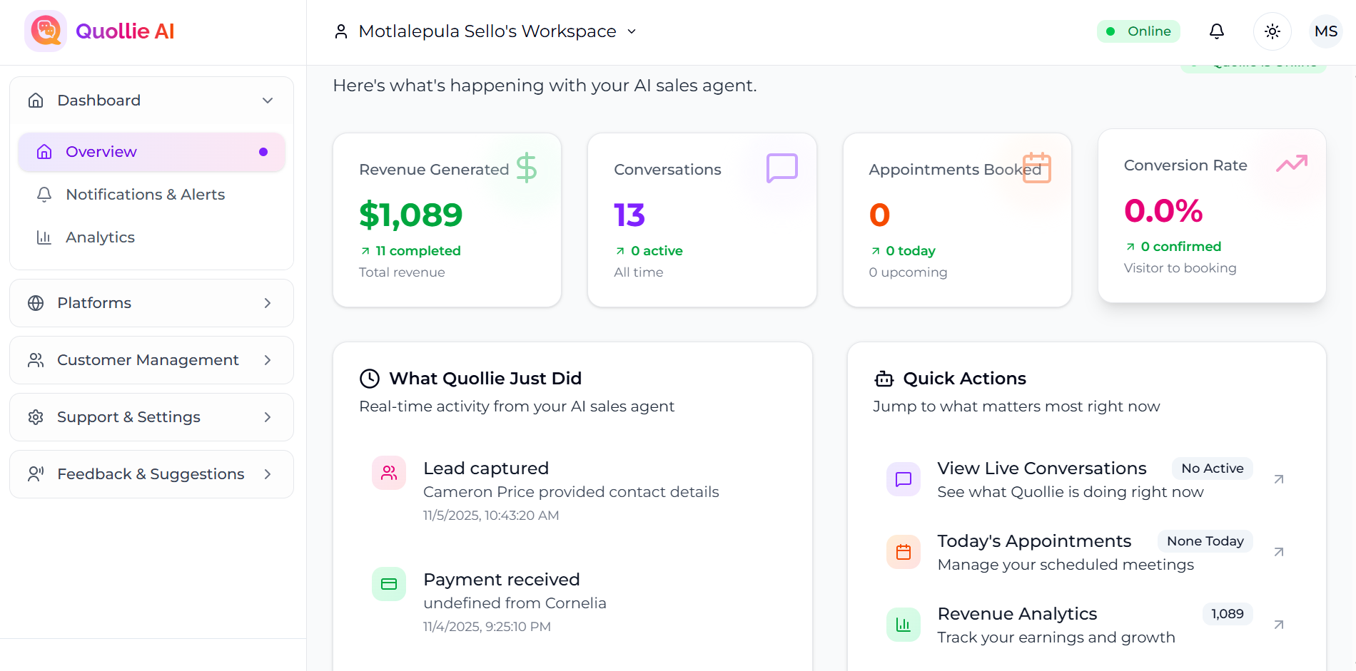Open Support & Settings section

151,417
